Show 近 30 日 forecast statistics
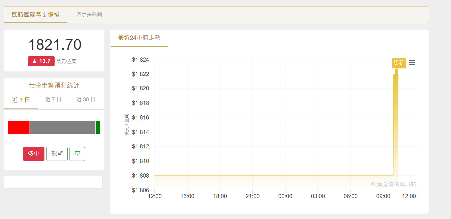 [x=86, y=100]
